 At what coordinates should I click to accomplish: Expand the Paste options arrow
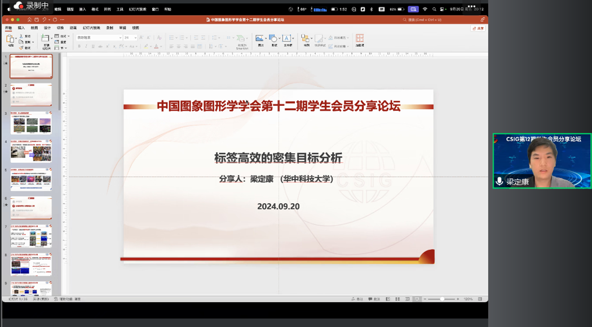[x=16, y=38]
